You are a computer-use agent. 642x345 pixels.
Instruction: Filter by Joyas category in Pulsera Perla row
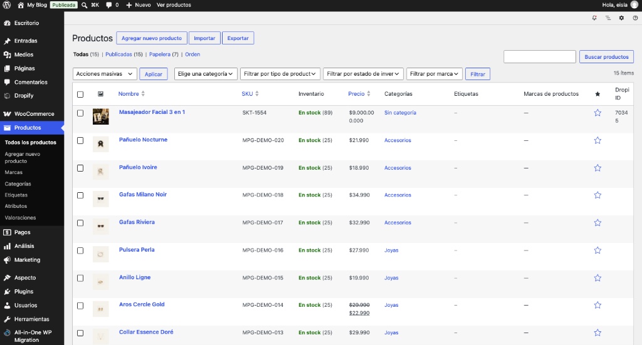(x=391, y=250)
